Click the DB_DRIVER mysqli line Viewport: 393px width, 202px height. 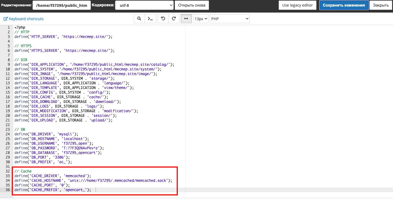[x=46, y=134]
